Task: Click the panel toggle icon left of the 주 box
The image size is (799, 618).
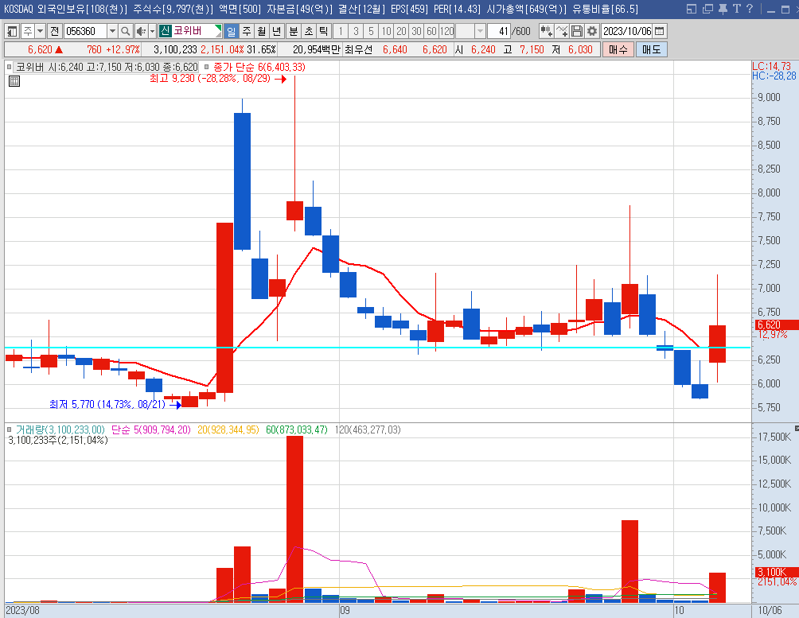Action: pyautogui.click(x=12, y=31)
